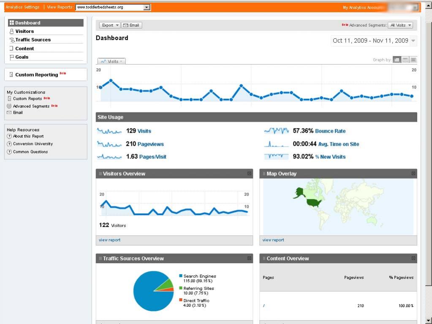Open Common Questions help link
432x324 pixels.
pos(30,152)
